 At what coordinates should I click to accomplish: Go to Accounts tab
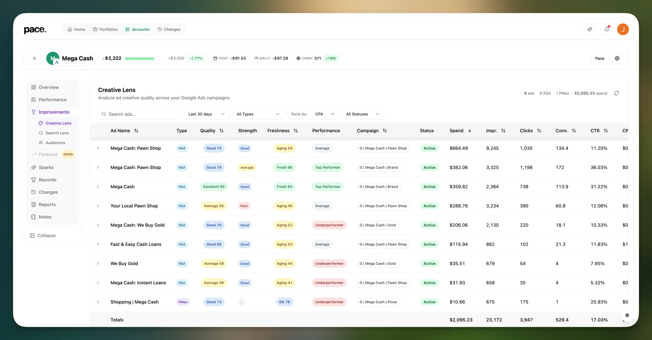tap(137, 29)
